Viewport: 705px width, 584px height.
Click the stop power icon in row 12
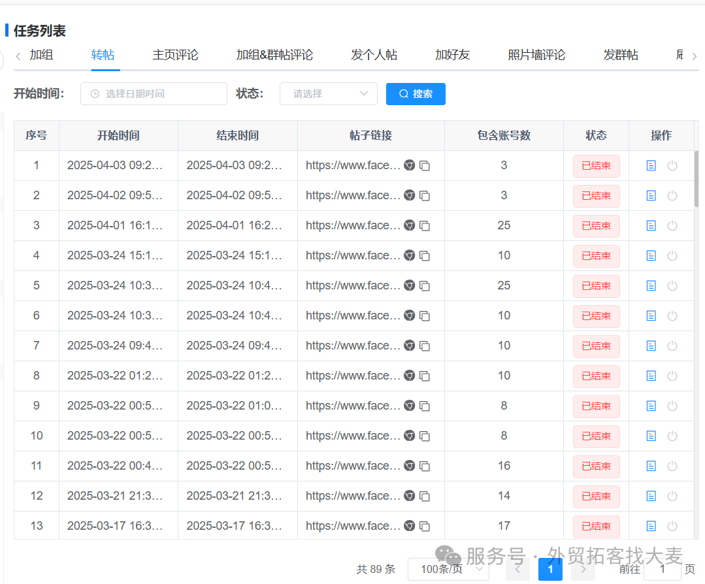[672, 496]
